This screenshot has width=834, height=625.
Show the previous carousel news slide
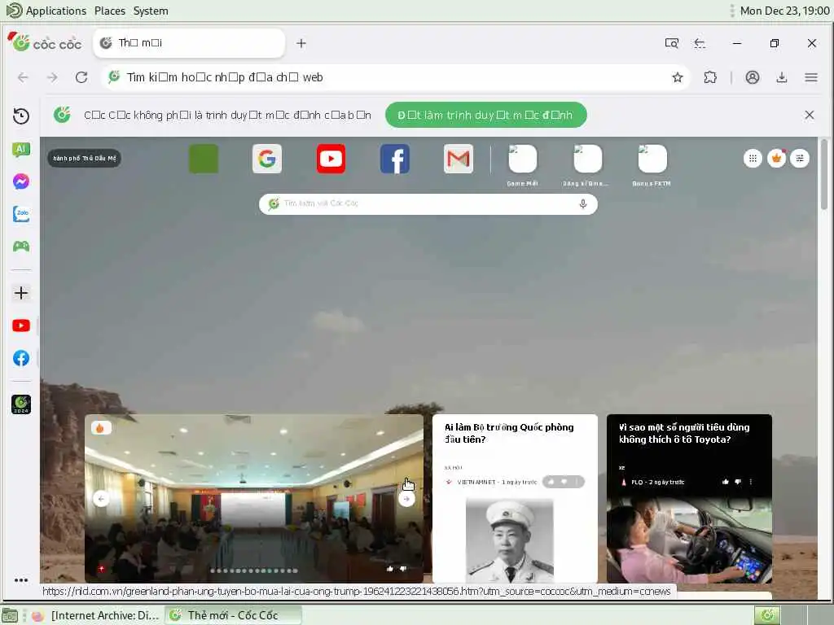click(x=101, y=499)
